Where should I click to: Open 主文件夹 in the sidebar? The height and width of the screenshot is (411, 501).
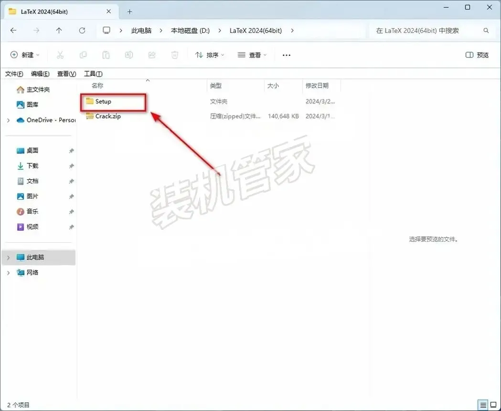[x=33, y=90]
